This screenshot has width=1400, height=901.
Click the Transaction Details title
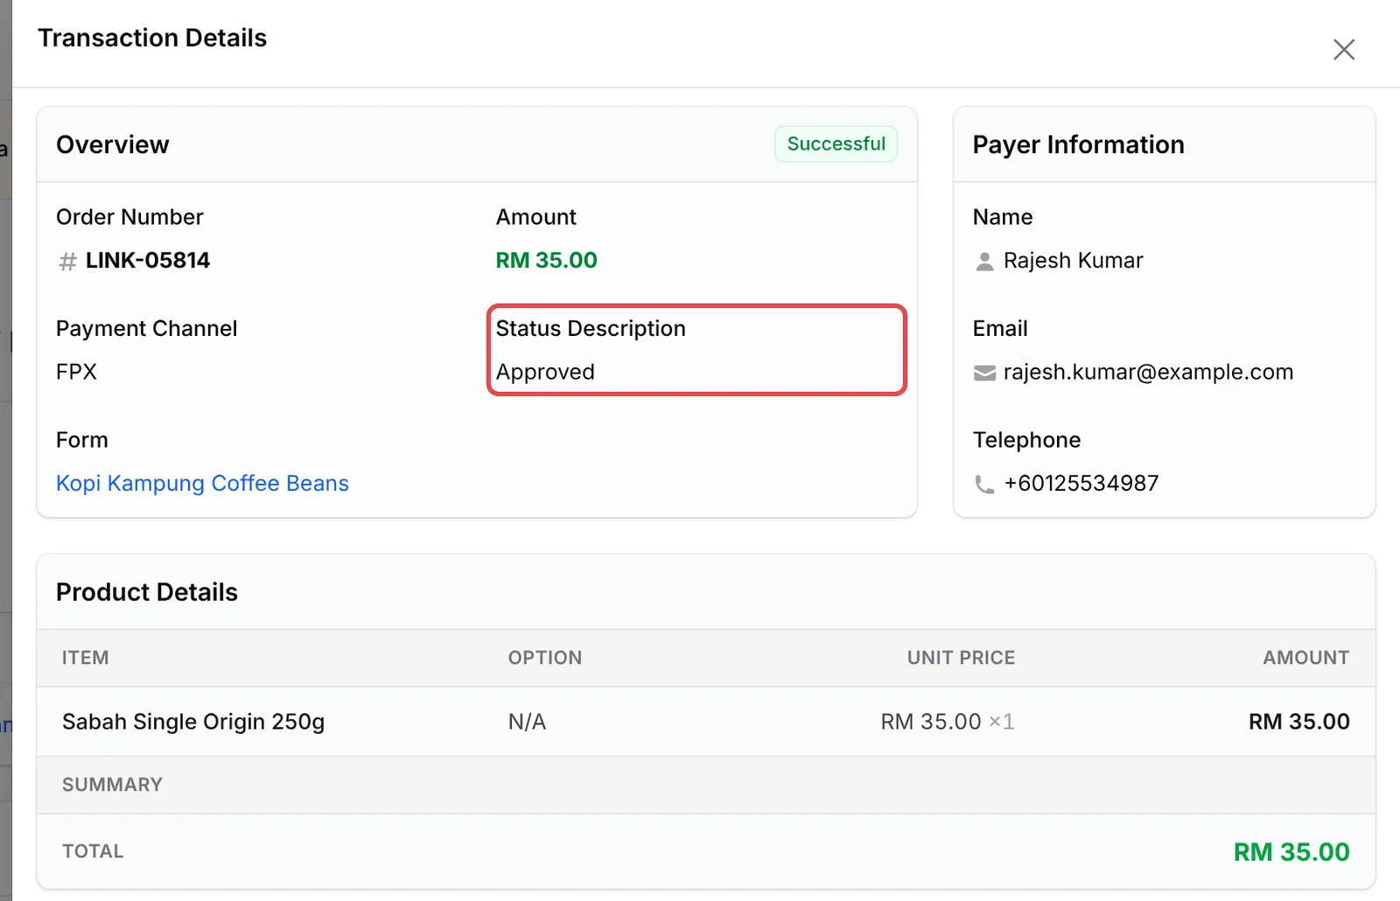click(x=152, y=38)
